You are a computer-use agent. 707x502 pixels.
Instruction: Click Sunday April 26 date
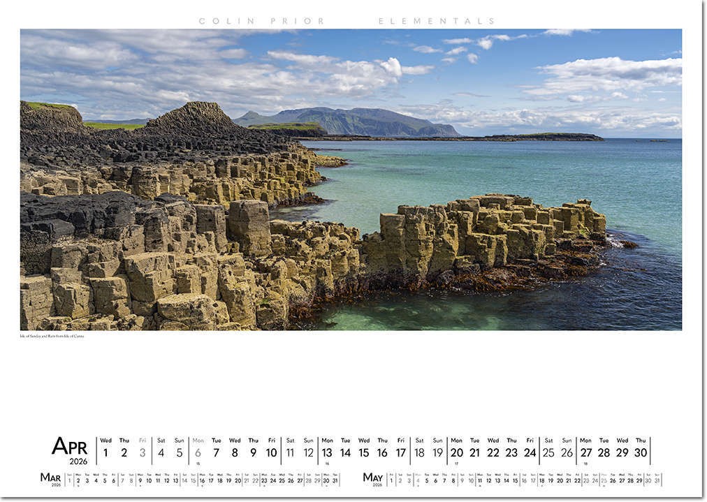567,452
